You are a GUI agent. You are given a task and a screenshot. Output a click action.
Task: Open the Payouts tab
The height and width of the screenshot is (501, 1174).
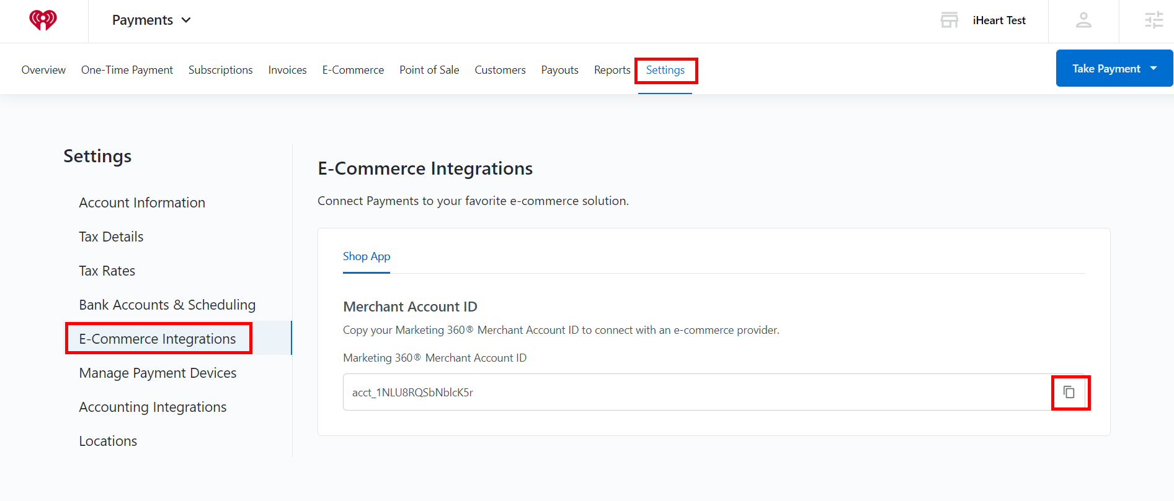(560, 70)
